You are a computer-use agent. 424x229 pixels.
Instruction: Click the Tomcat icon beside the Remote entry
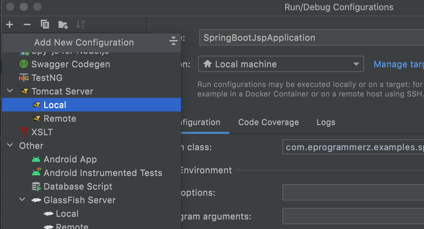point(36,119)
